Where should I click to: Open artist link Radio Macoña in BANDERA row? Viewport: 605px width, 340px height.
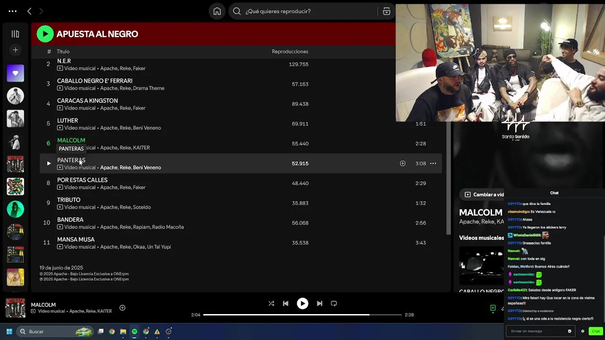click(x=168, y=227)
